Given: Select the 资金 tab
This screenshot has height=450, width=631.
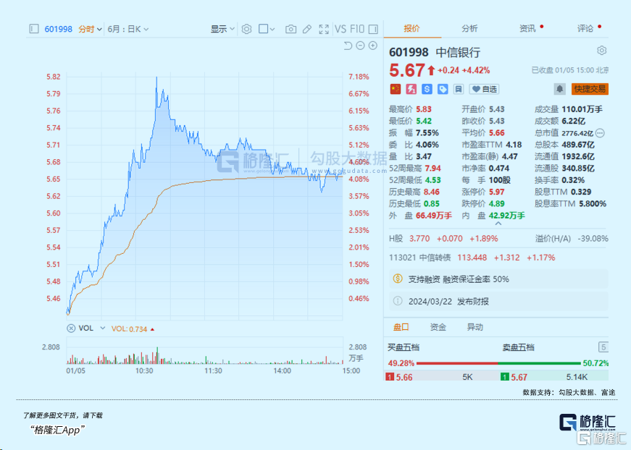Looking at the screenshot, I should pyautogui.click(x=438, y=327).
